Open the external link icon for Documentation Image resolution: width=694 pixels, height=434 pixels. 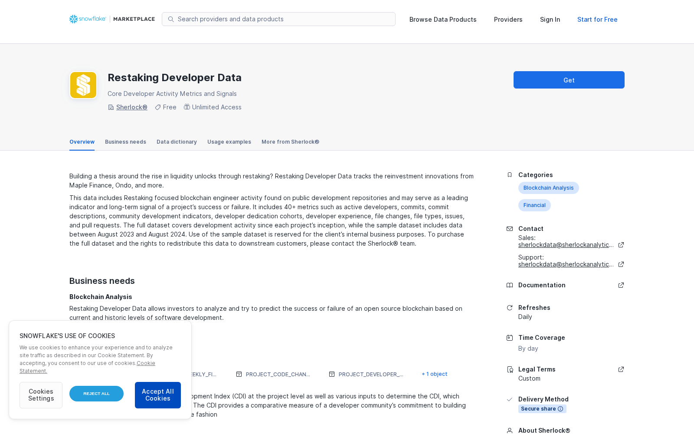621,285
